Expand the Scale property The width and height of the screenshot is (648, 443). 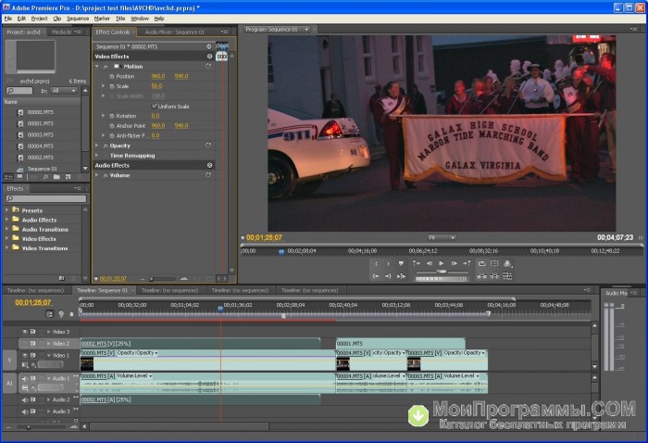tap(104, 86)
